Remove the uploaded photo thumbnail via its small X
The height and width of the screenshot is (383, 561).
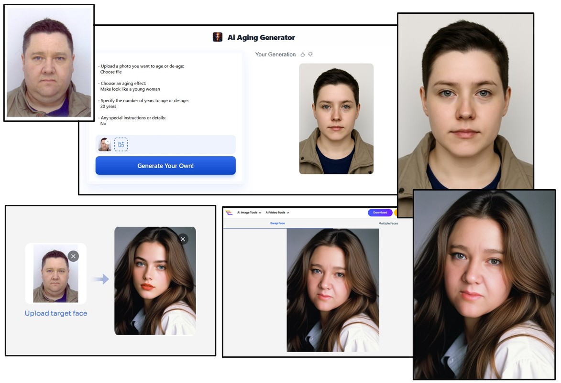click(x=108, y=141)
